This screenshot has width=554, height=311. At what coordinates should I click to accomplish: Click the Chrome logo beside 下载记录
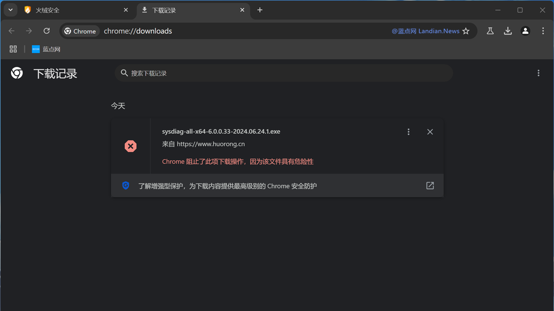17,73
